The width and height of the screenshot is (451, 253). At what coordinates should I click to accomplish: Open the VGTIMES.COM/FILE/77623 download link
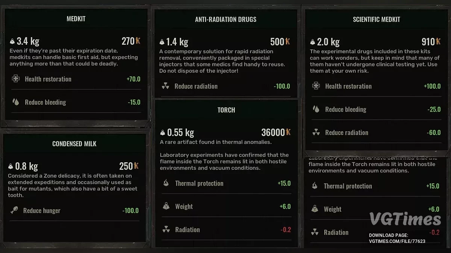tap(397, 241)
